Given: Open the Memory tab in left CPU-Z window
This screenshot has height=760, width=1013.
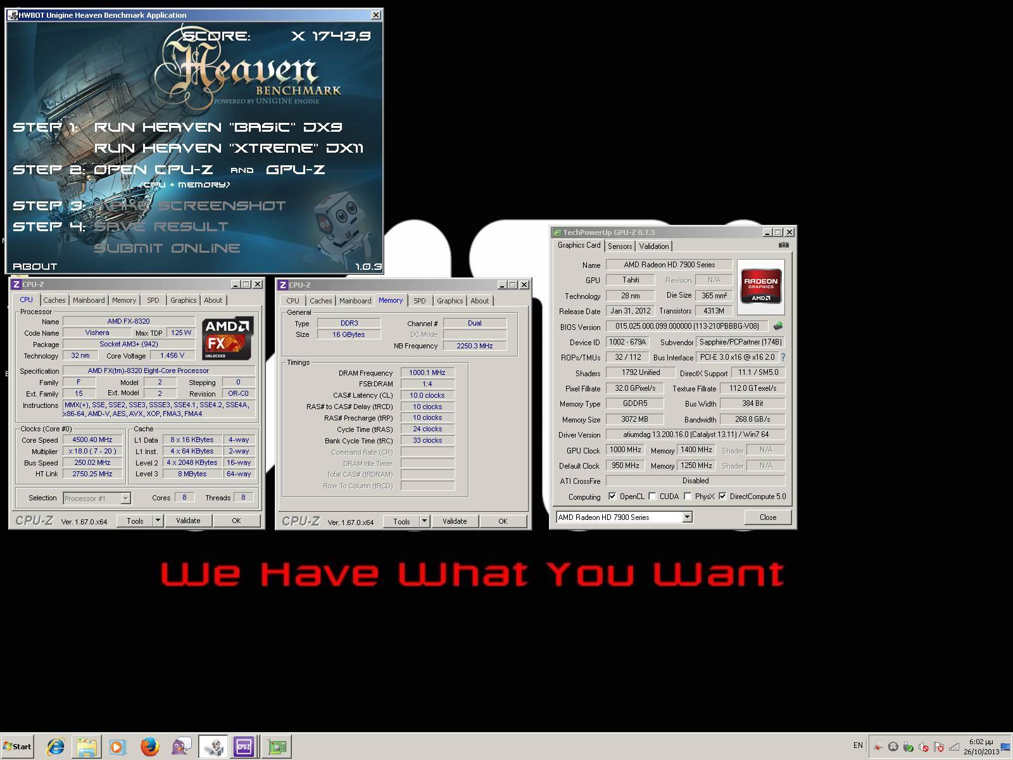Looking at the screenshot, I should [x=124, y=300].
